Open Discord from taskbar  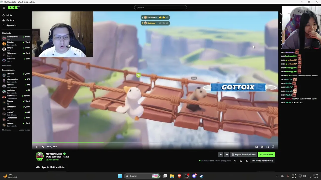click(194, 176)
